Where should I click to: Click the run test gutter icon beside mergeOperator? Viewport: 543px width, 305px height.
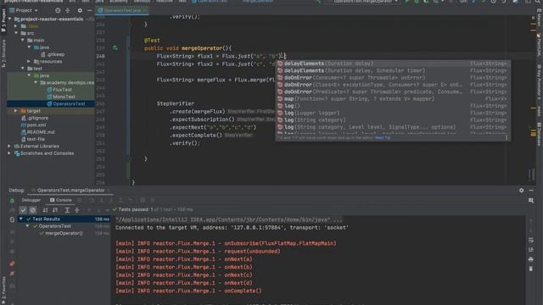[x=115, y=48]
